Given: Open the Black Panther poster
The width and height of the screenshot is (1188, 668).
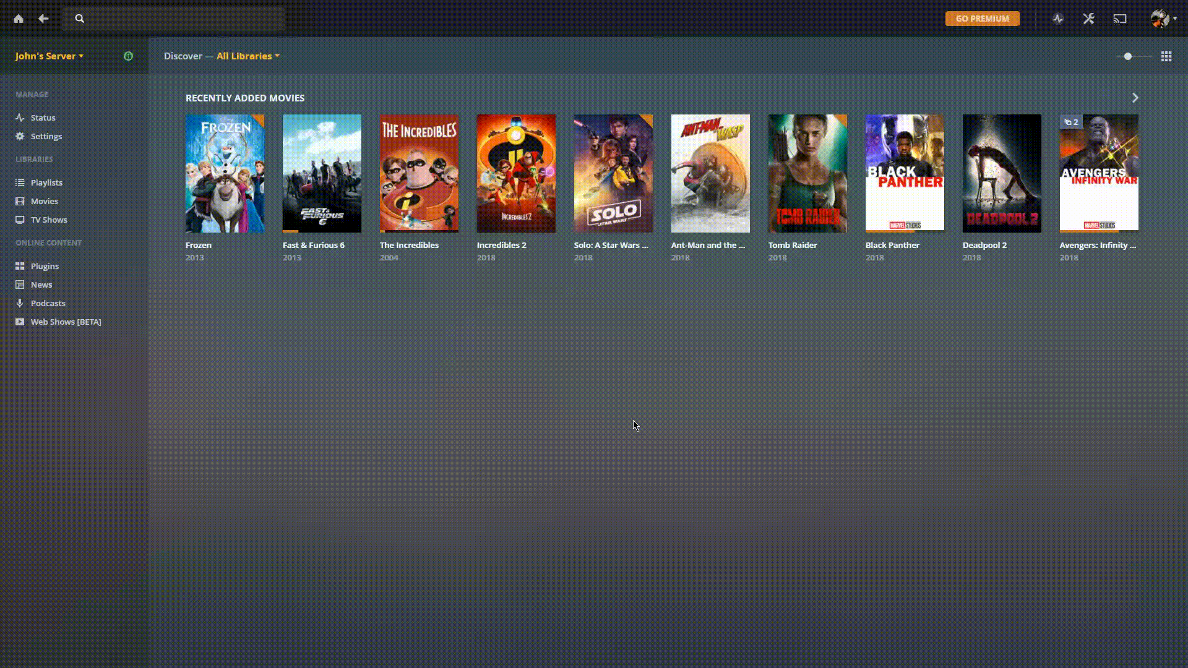Looking at the screenshot, I should [x=905, y=173].
